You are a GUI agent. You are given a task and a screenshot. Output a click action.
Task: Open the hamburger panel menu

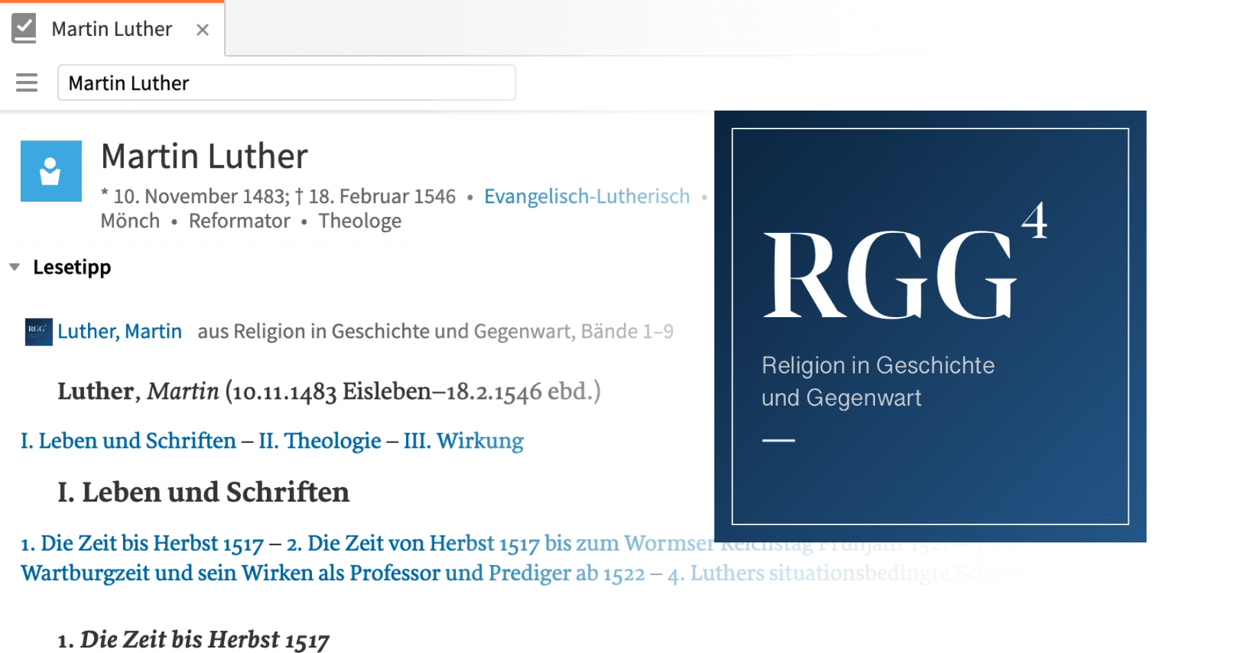click(26, 83)
